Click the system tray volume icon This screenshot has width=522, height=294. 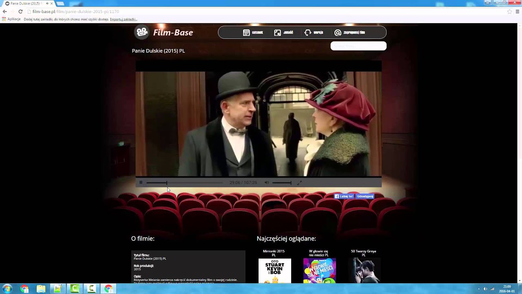(485, 289)
